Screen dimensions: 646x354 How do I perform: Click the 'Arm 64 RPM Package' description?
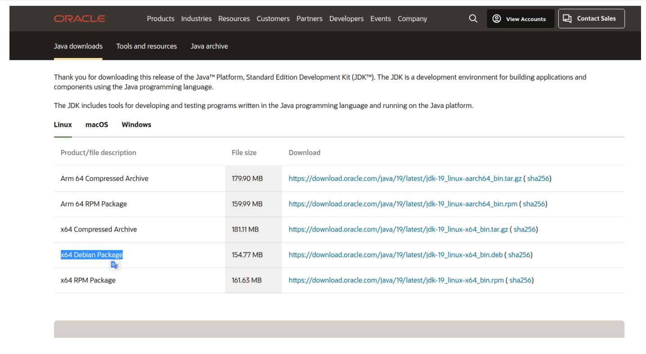[94, 204]
